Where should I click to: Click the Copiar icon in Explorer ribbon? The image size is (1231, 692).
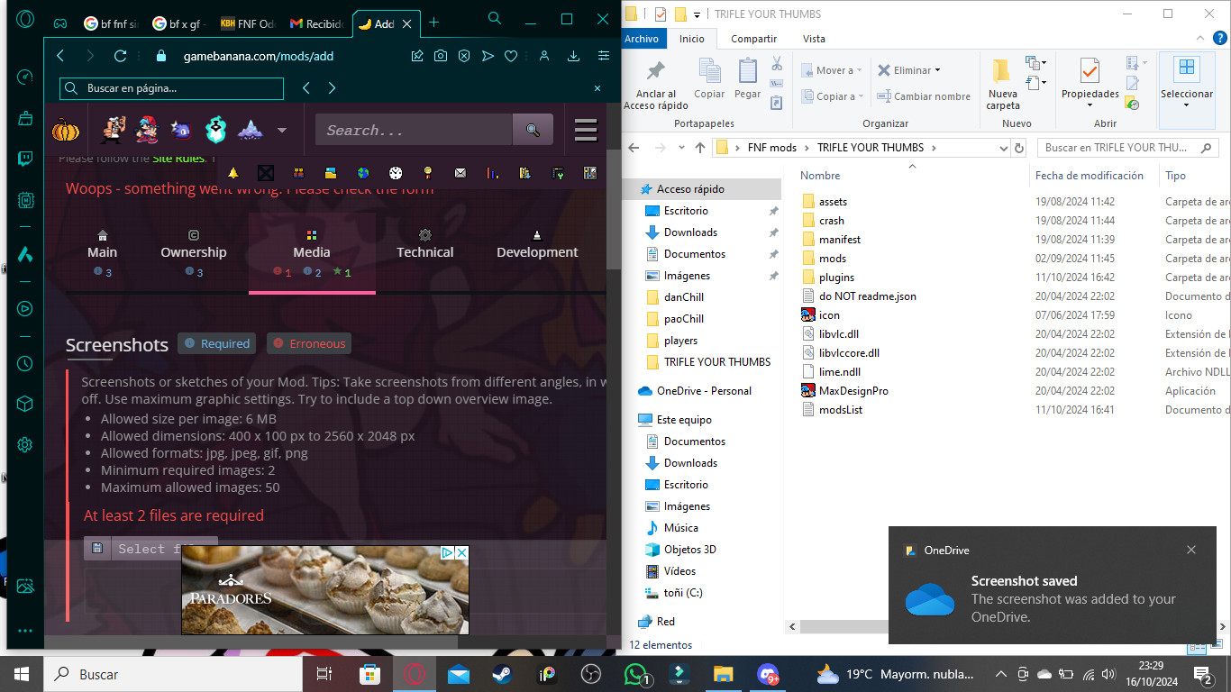(x=709, y=78)
